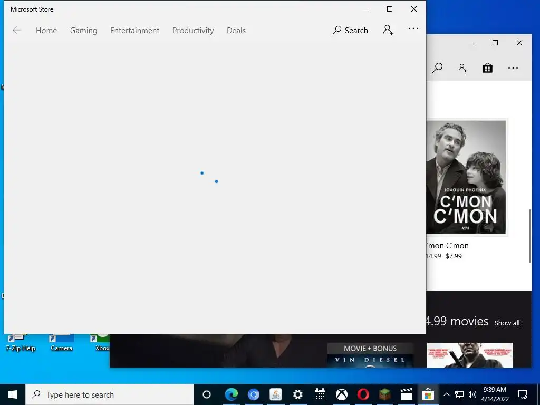Viewport: 540px width, 405px height.
Task: Open the network icon in system tray
Action: [x=459, y=394]
